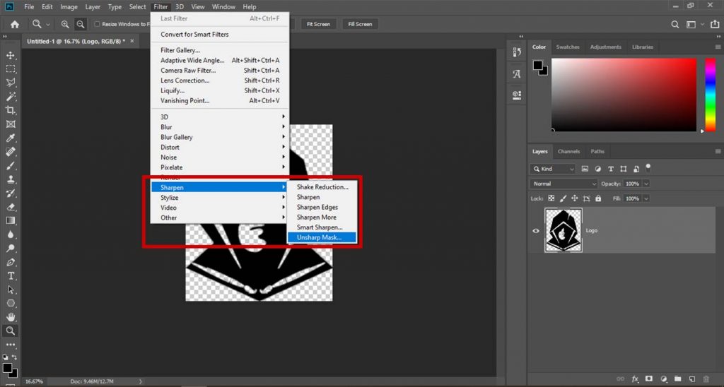The width and height of the screenshot is (724, 387).
Task: Toggle layer filtering switch in Layers panel
Action: coord(648,167)
